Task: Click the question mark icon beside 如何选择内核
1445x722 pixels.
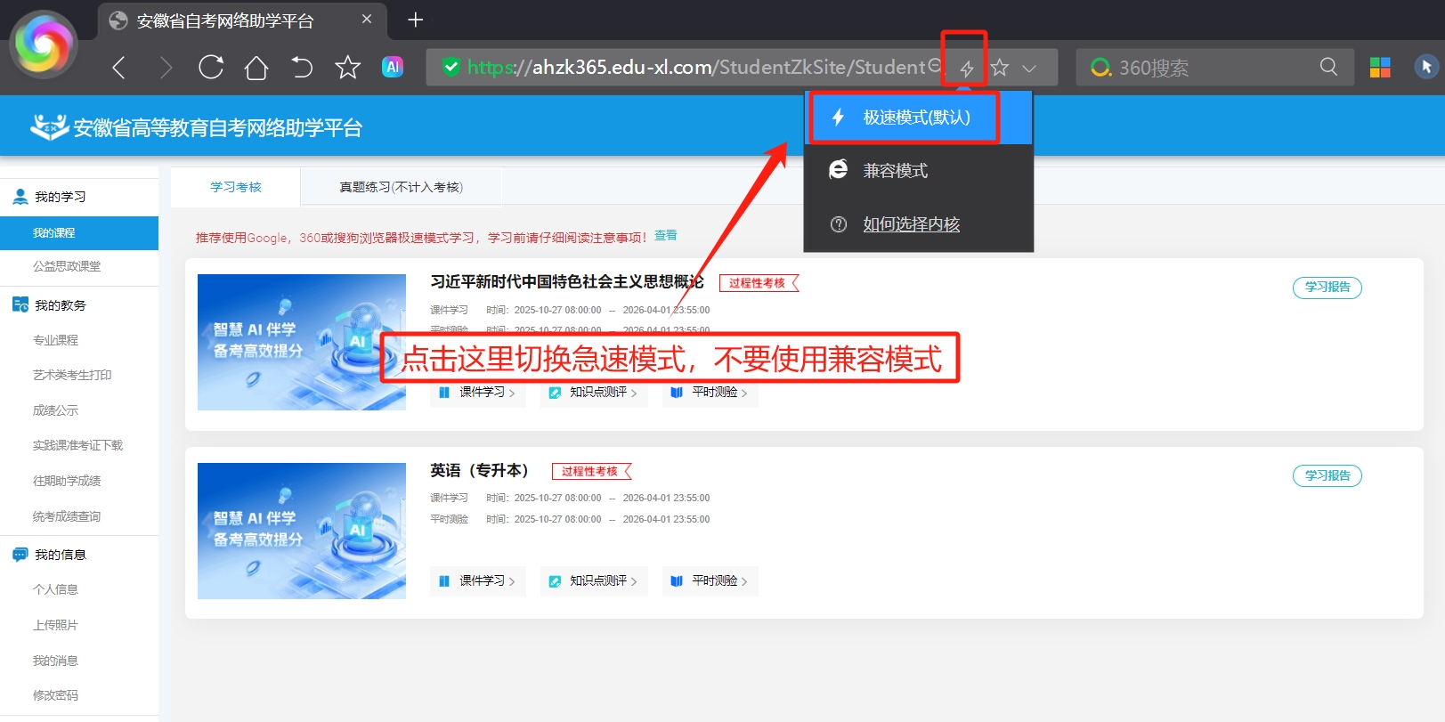Action: tap(839, 224)
